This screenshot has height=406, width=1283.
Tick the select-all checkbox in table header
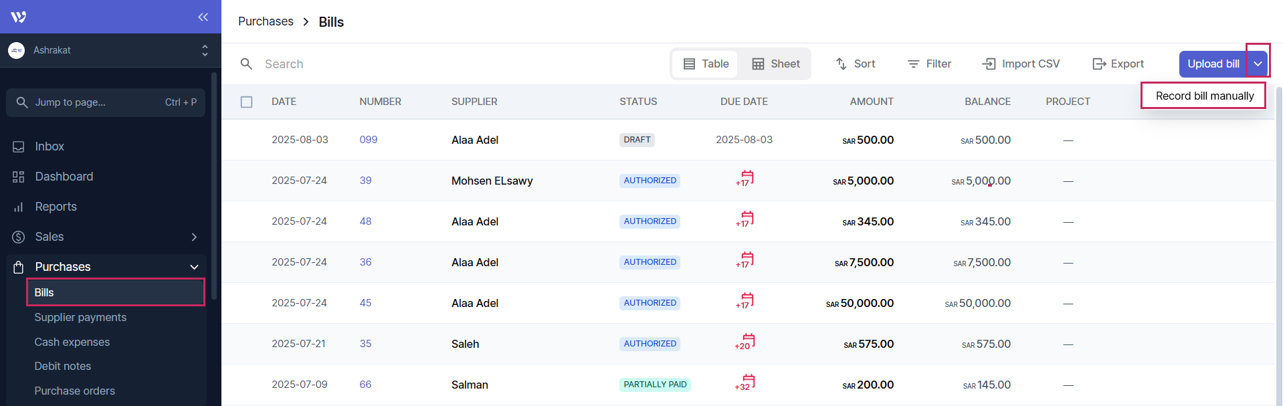247,102
